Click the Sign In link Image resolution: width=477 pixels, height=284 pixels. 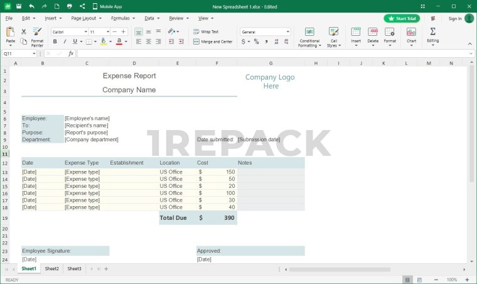[x=455, y=18]
